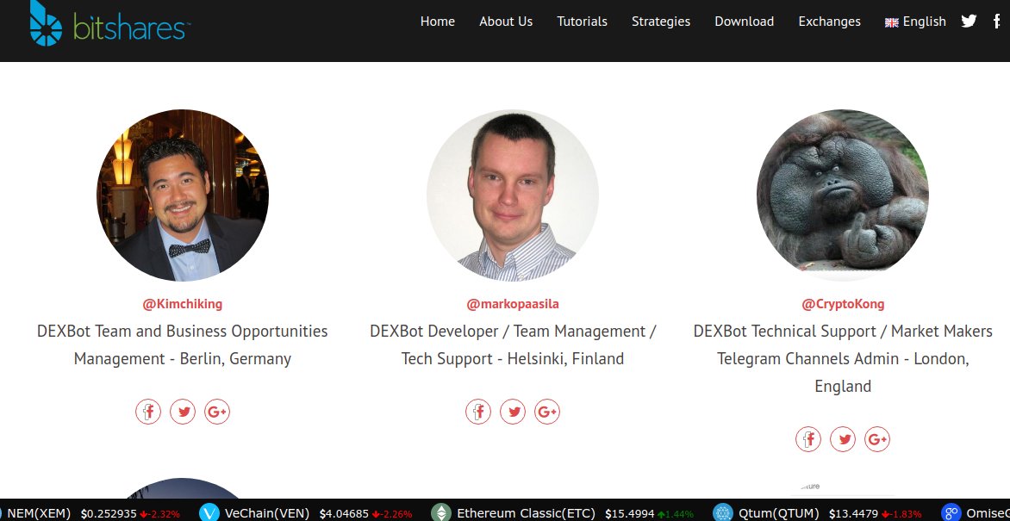Click the VeChain coin icon in the ticker

click(208, 512)
